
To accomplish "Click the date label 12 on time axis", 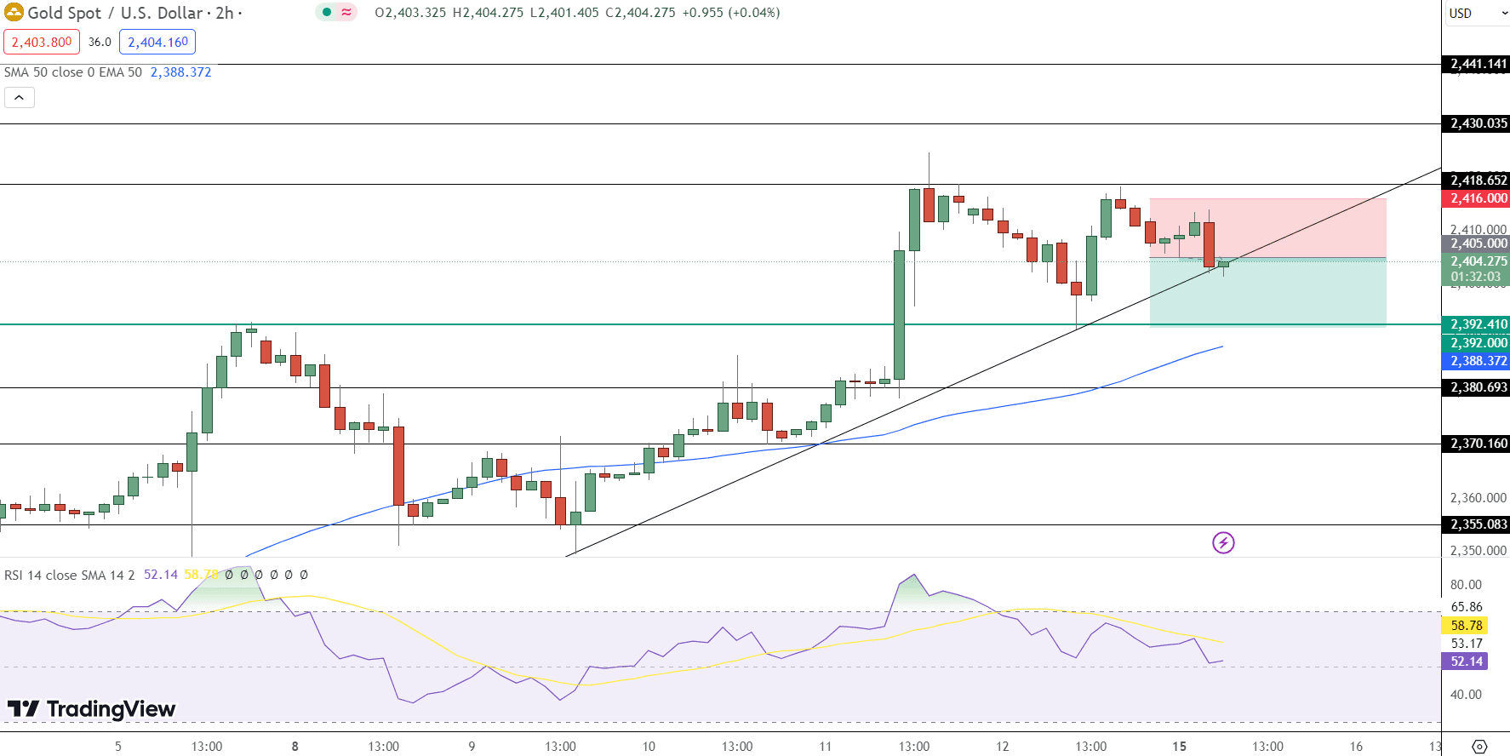I will pyautogui.click(x=1003, y=747).
